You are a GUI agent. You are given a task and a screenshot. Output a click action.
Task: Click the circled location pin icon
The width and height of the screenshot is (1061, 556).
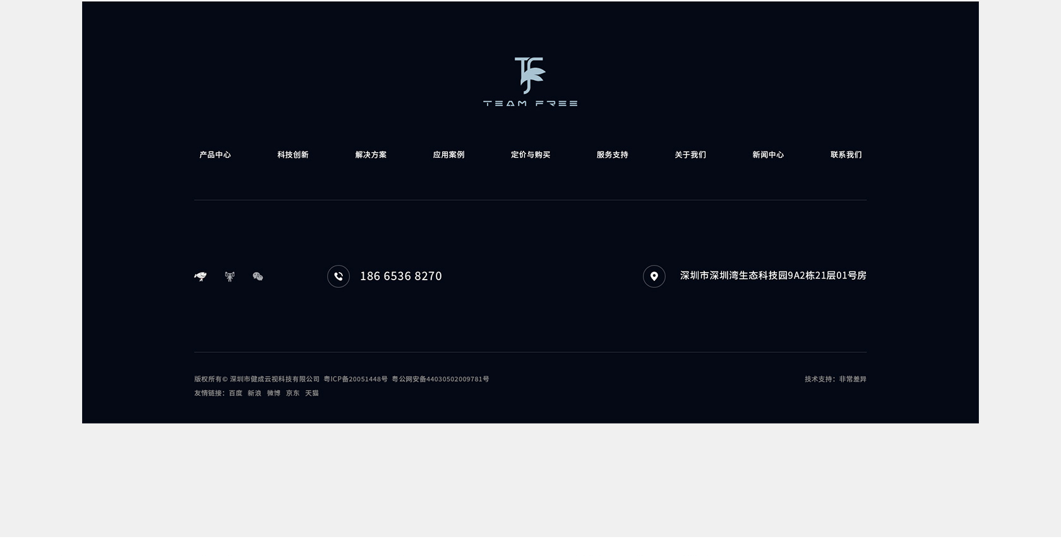point(654,276)
